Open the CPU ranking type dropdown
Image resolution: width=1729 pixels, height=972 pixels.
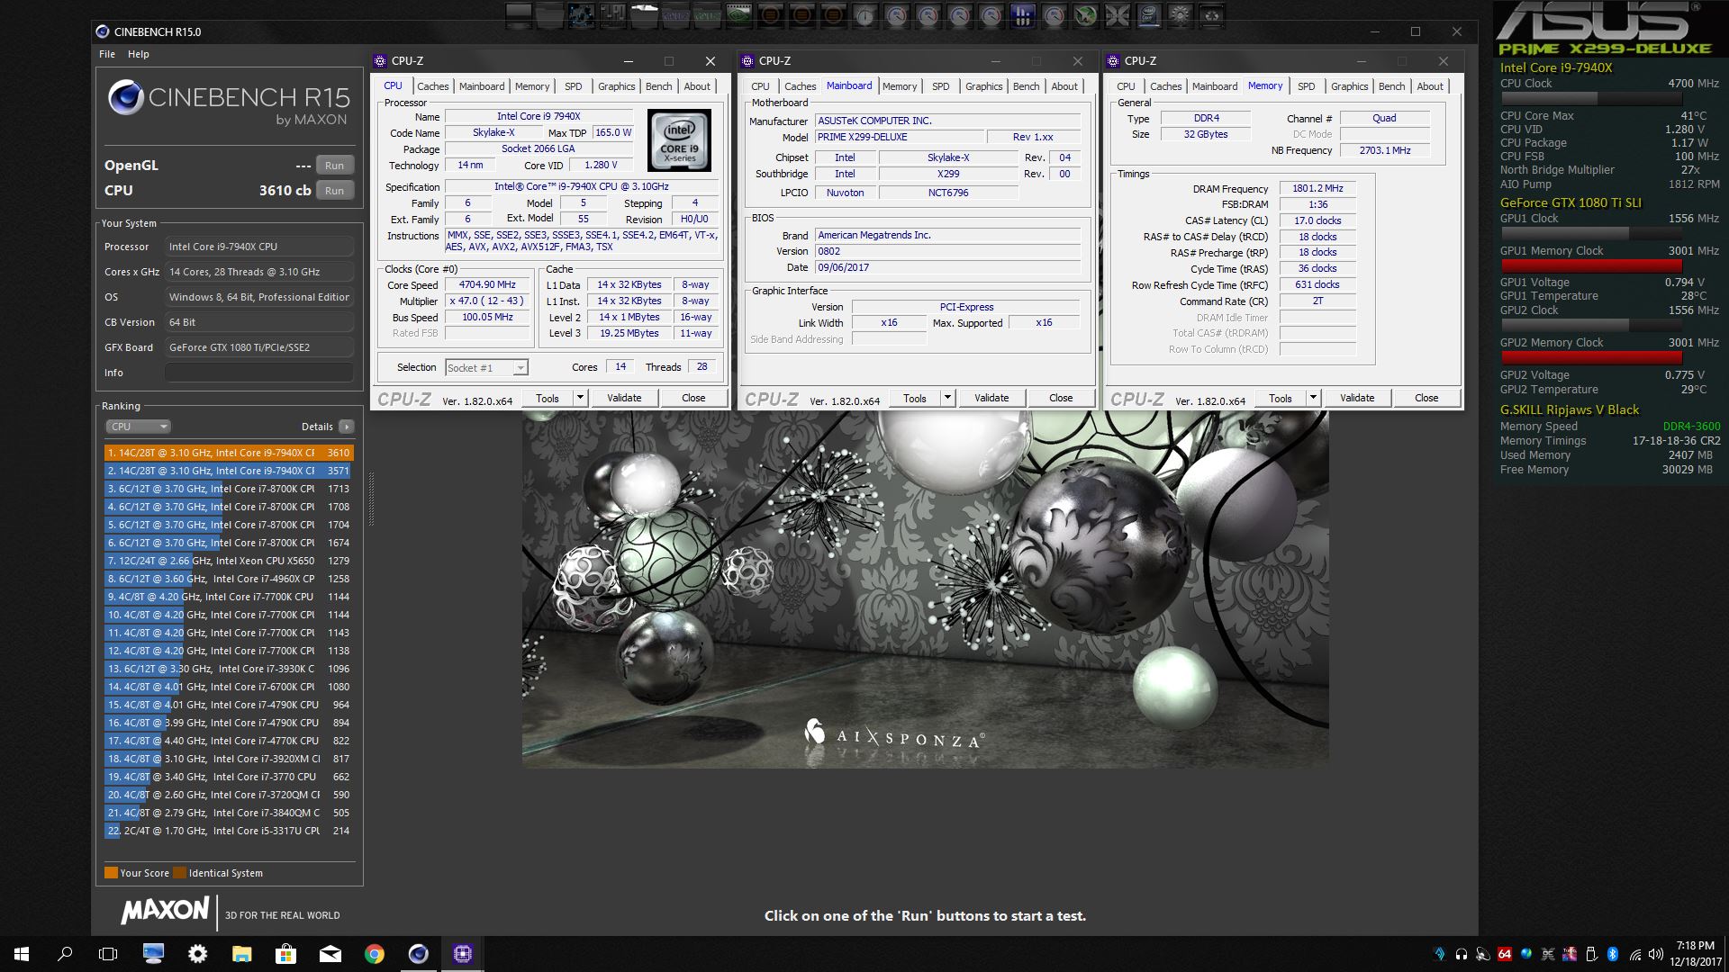coord(138,427)
